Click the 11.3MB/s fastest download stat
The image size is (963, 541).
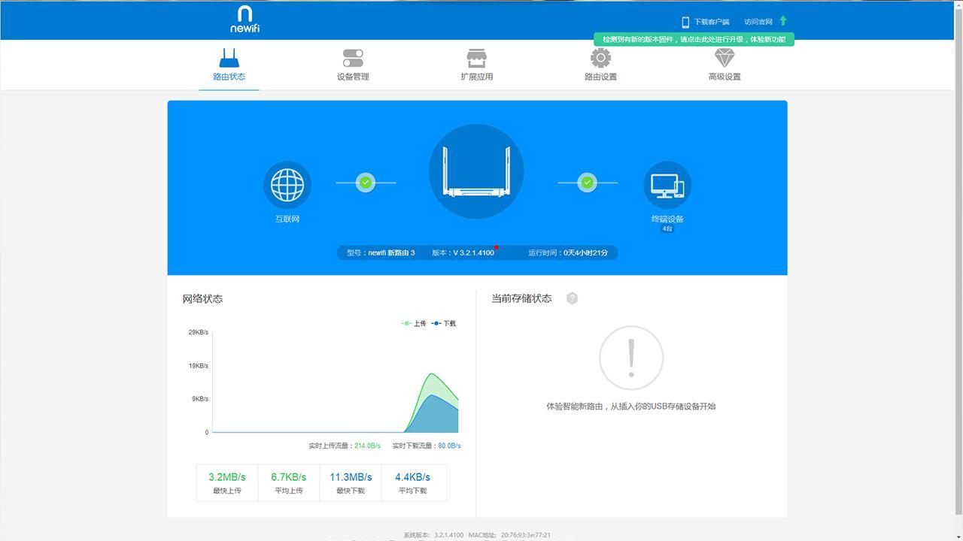[x=351, y=482]
